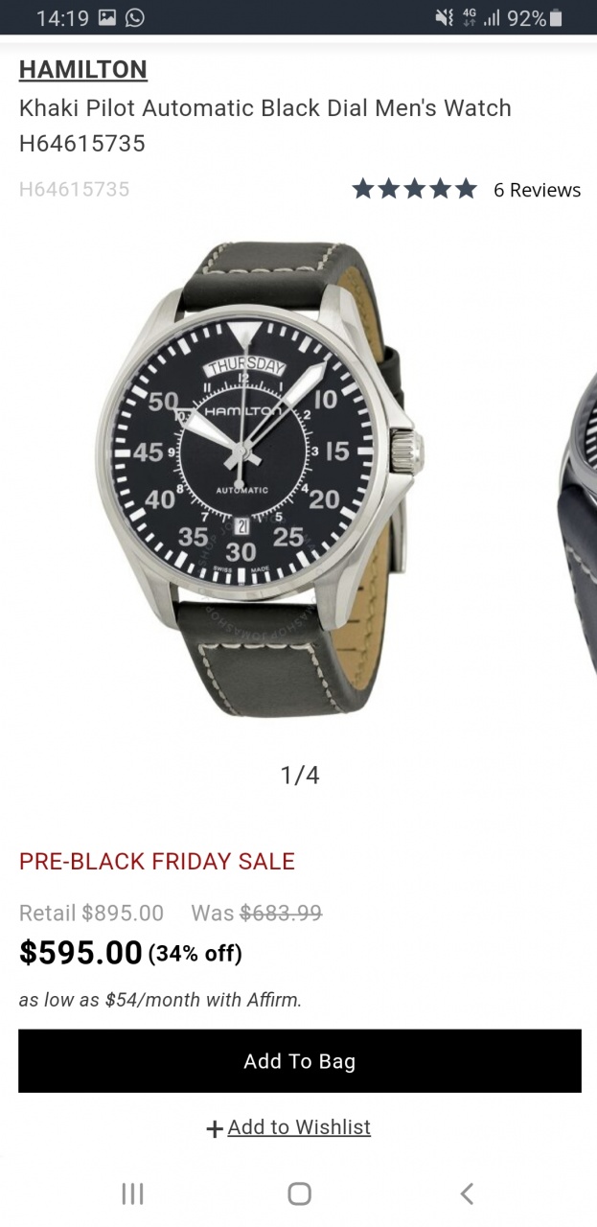
Task: Tap the Android back arrow icon
Action: [x=467, y=1193]
